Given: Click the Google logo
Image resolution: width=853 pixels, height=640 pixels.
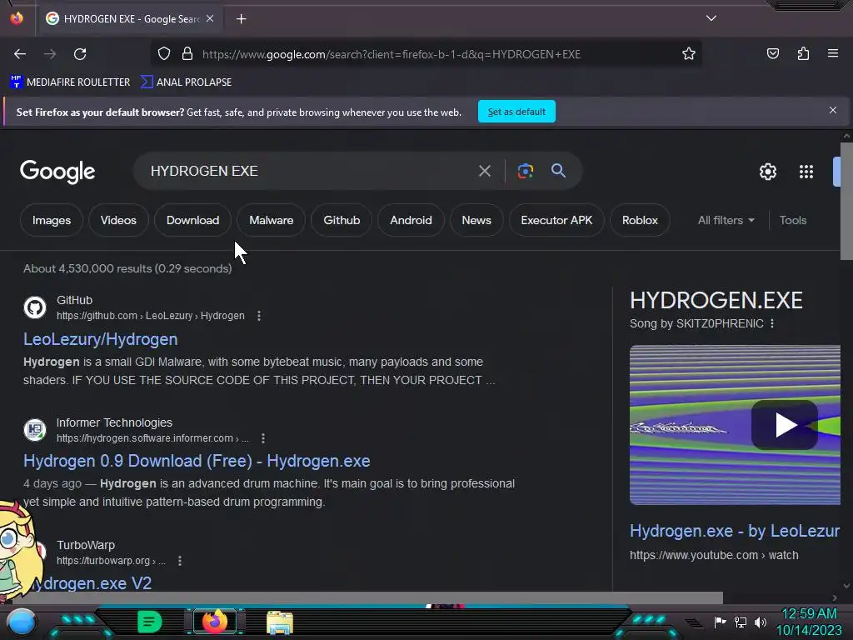Looking at the screenshot, I should pos(57,172).
